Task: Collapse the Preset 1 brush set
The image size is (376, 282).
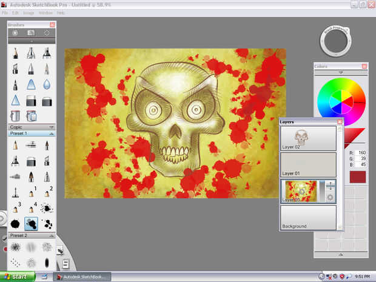Action: [x=52, y=133]
